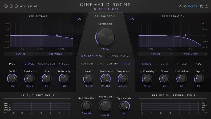Image resolution: width=211 pixels, height=119 pixels.
Task: Click the Master Gain knob
Action: [x=105, y=106]
